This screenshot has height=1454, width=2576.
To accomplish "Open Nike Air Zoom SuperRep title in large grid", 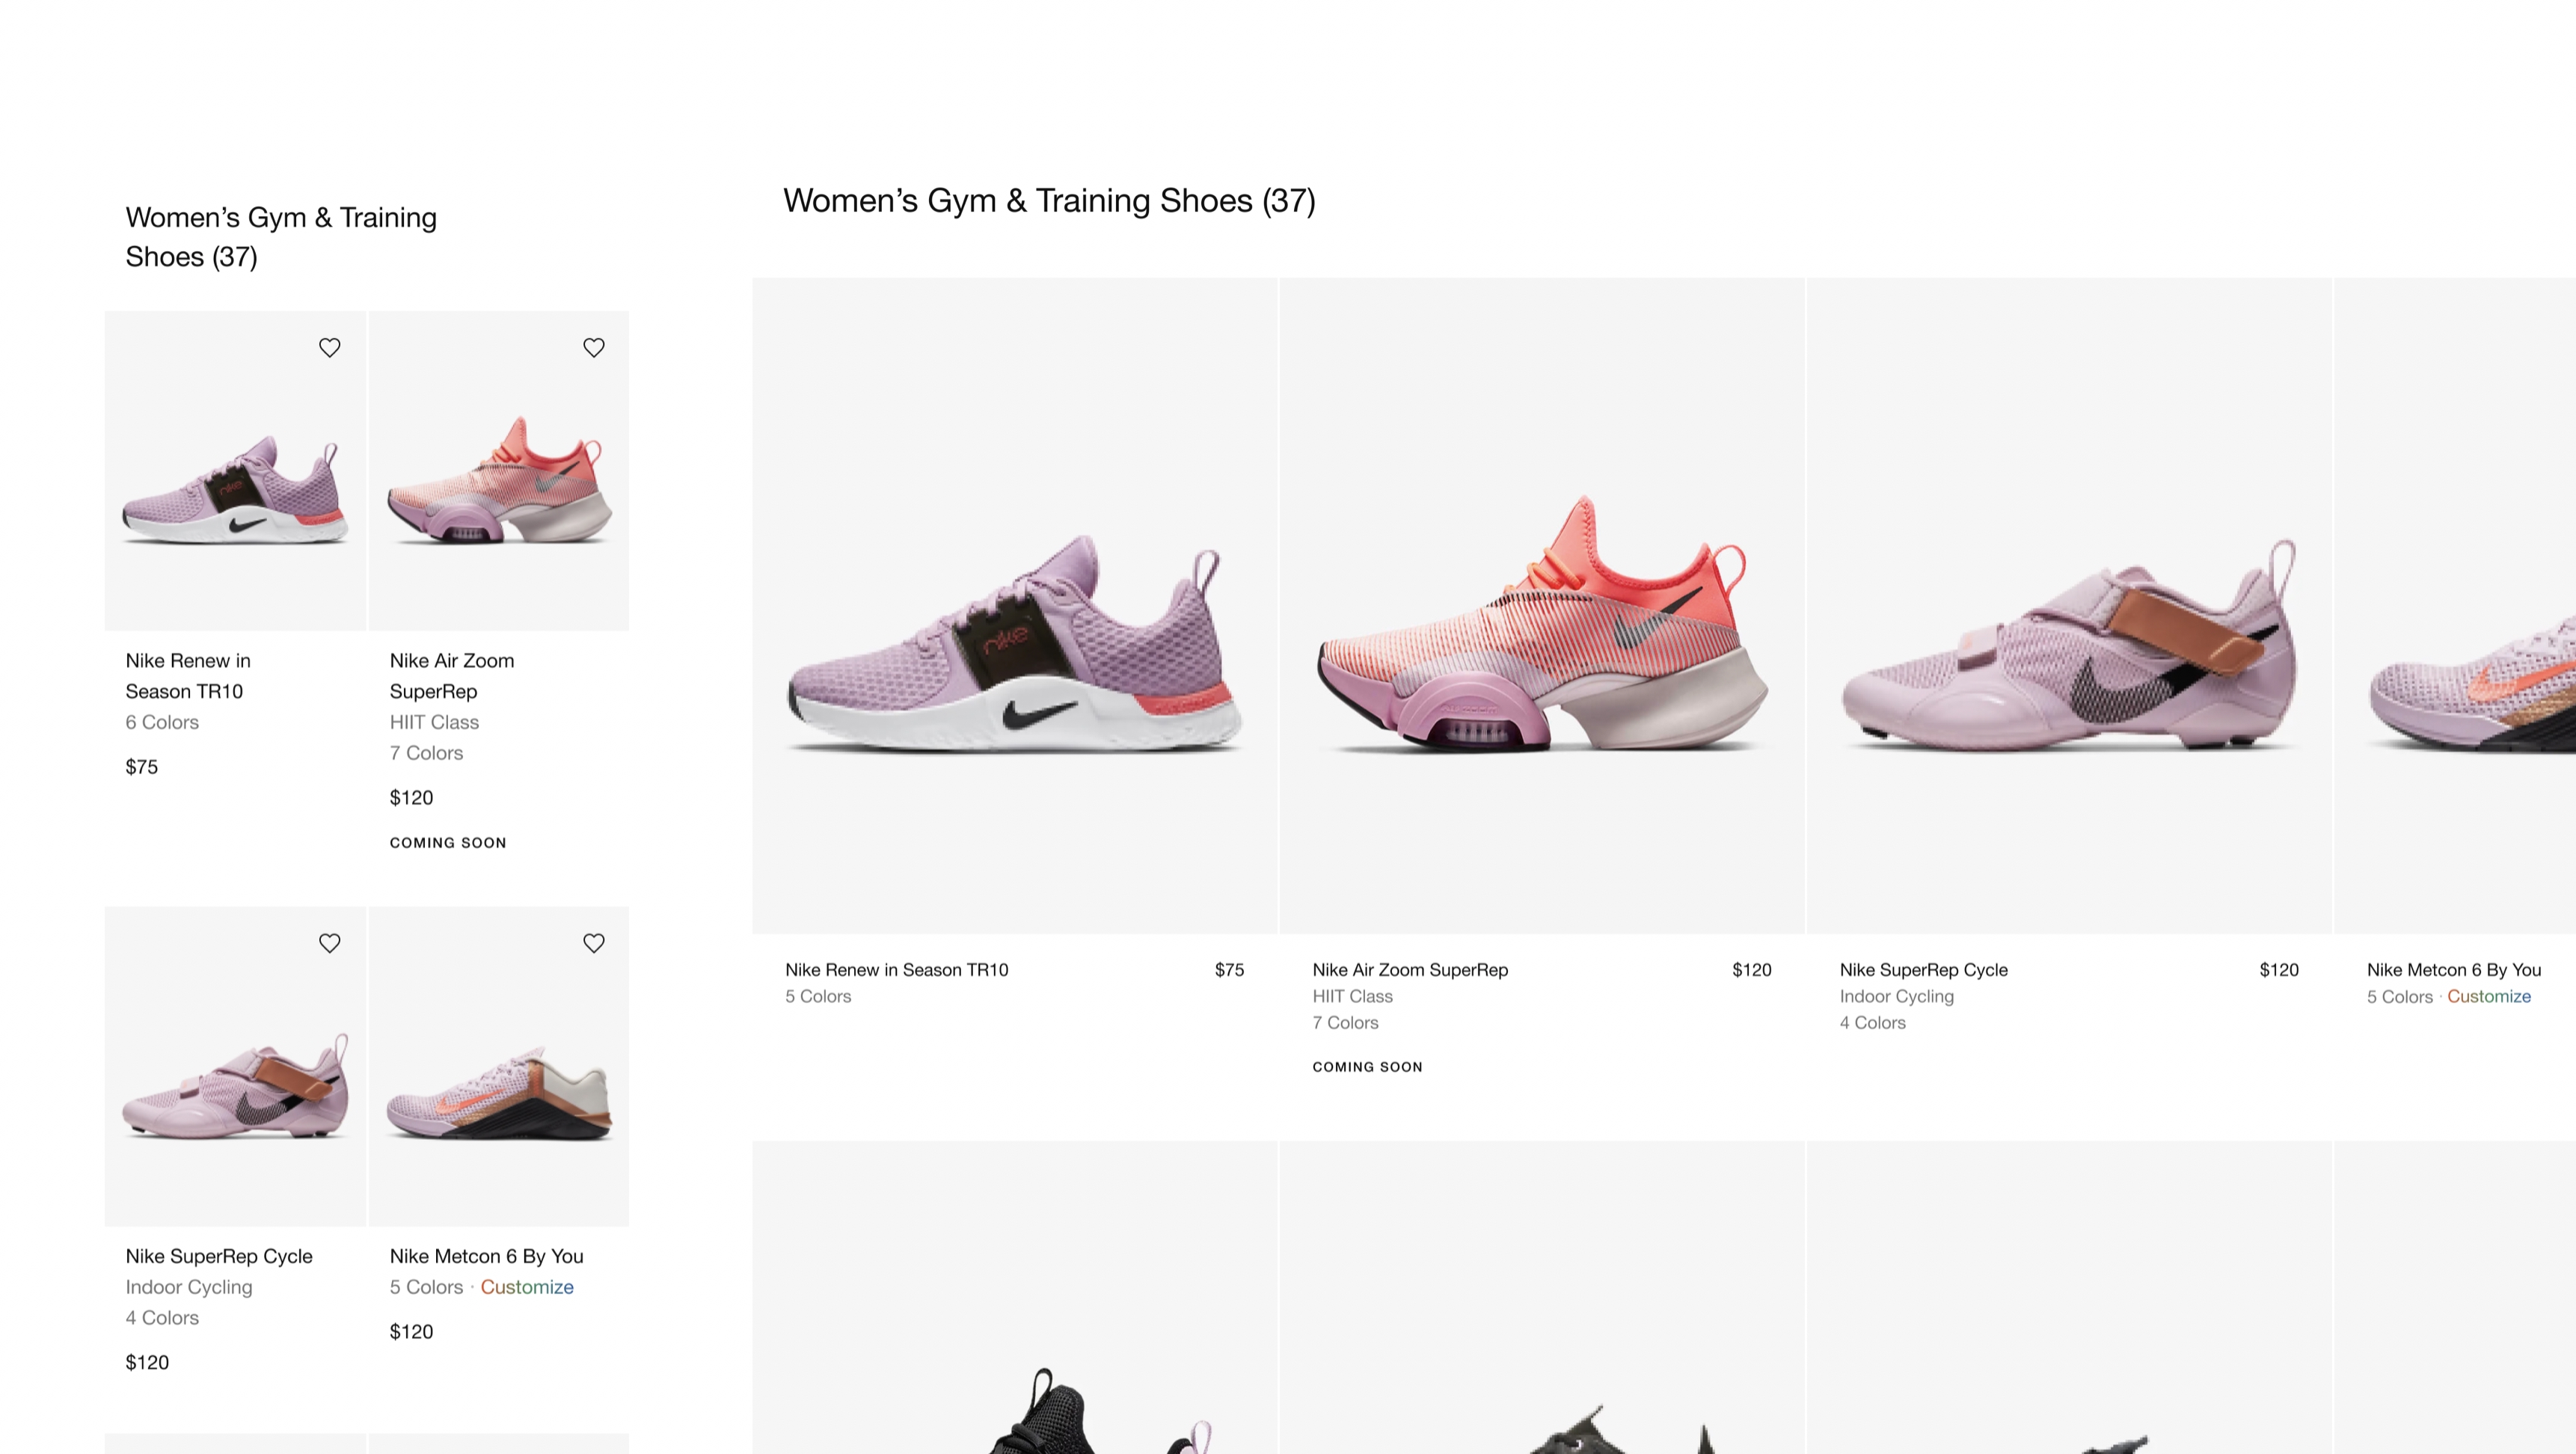I will coord(1409,969).
